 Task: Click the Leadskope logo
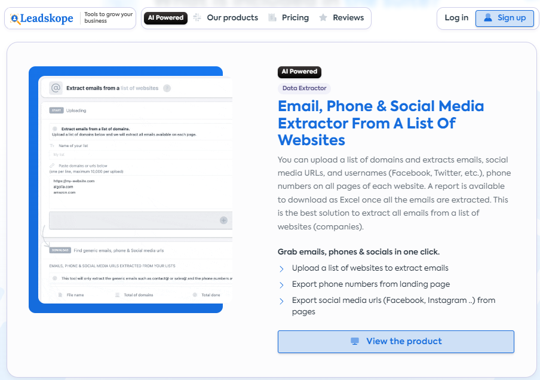42,19
